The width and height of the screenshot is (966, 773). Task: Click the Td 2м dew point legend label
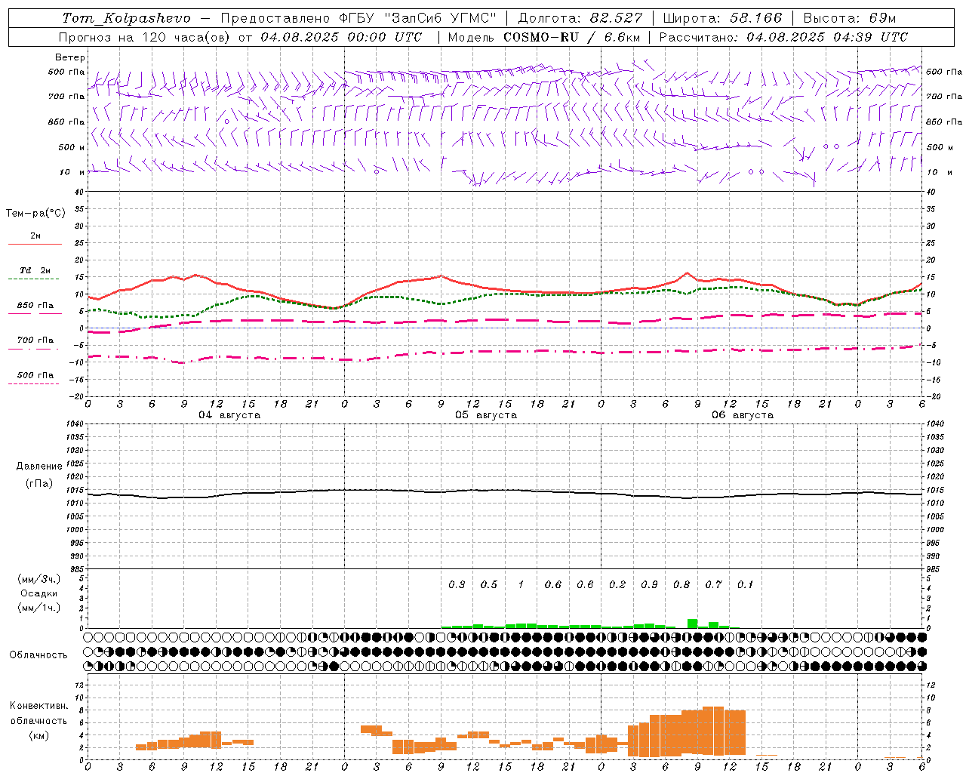tap(35, 270)
